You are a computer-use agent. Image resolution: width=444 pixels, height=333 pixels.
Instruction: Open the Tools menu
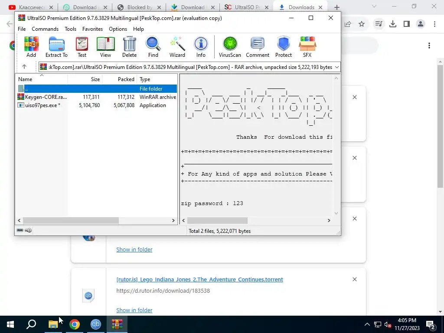click(x=70, y=29)
